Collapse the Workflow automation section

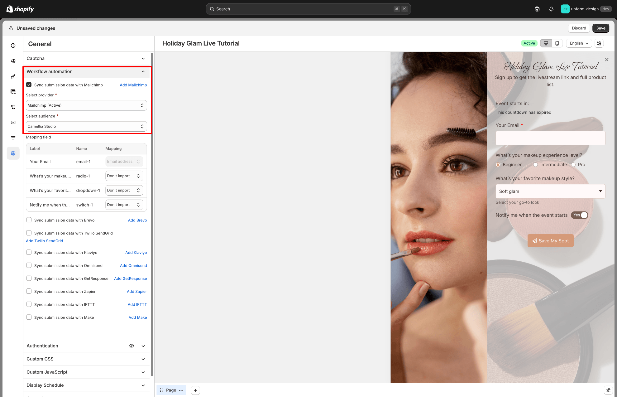click(x=87, y=71)
